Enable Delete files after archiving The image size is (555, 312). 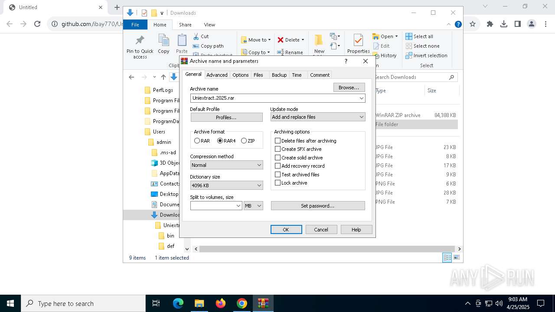(x=305, y=141)
